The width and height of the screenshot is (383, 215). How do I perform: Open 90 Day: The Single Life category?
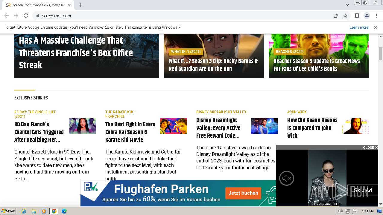coord(35,114)
